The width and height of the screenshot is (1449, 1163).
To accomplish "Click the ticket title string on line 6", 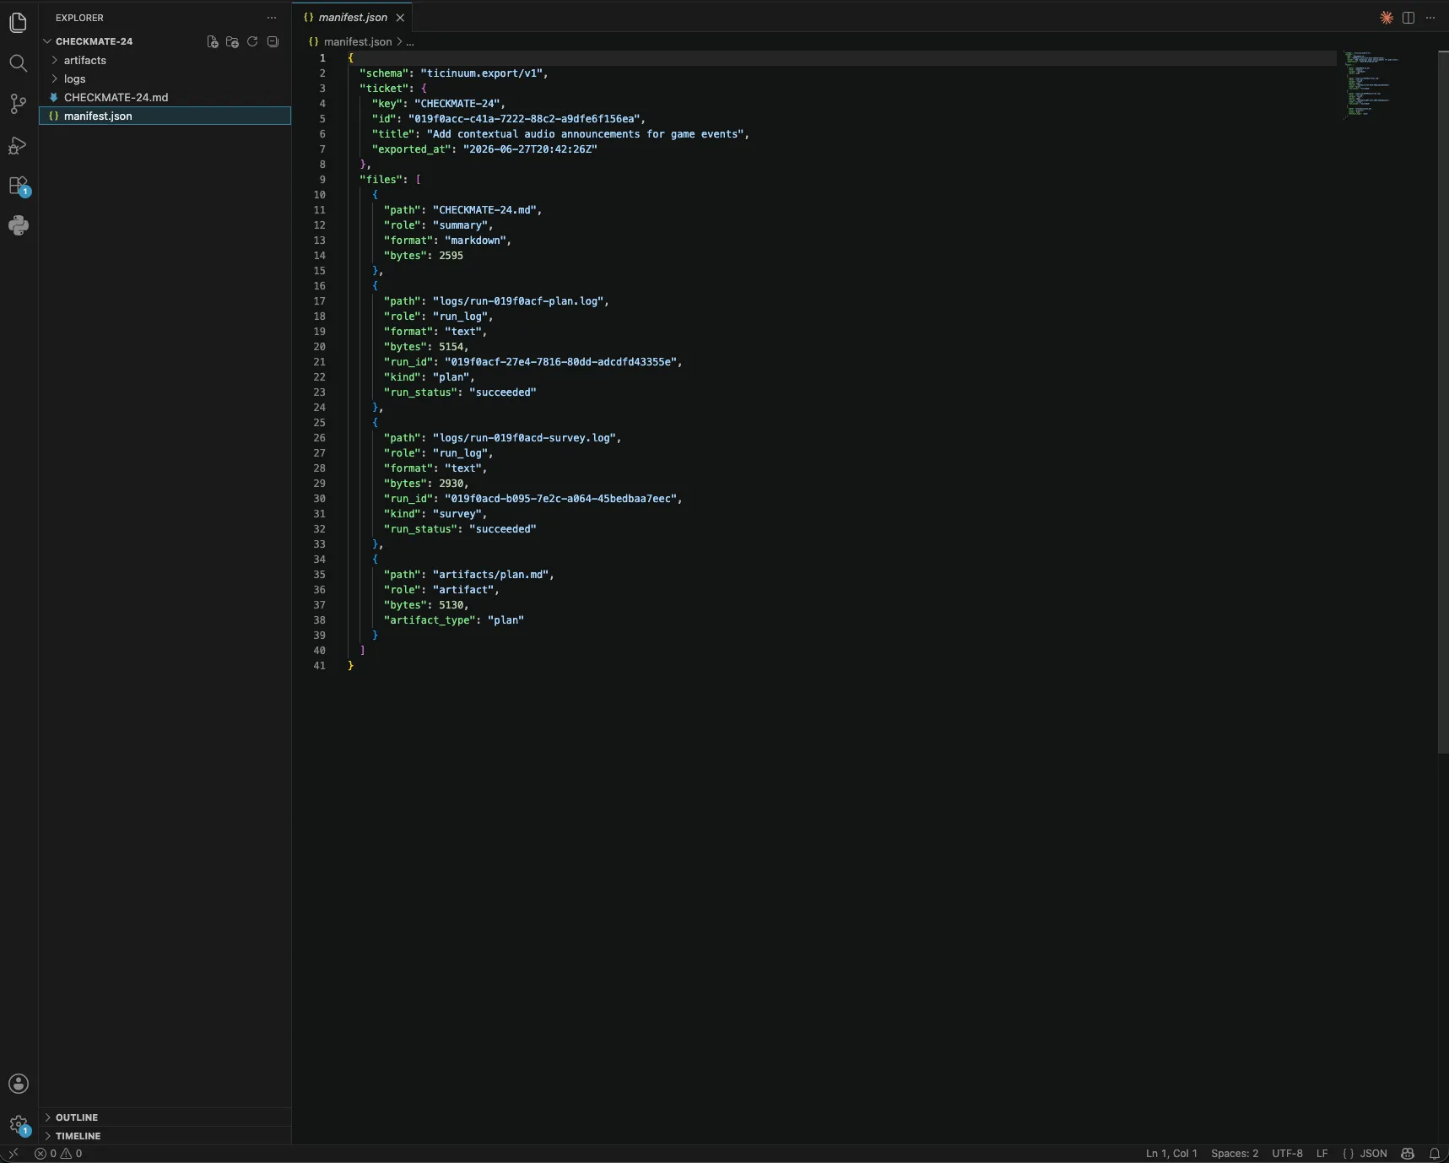I will (585, 134).
